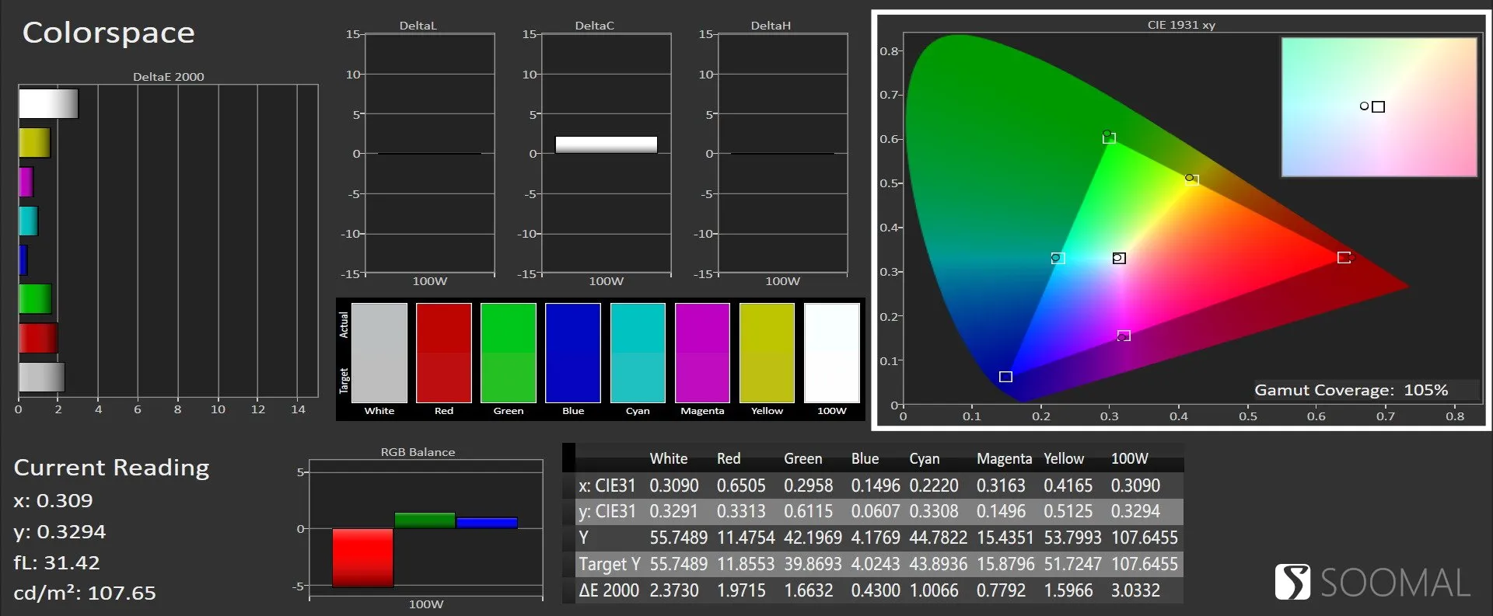The width and height of the screenshot is (1493, 616).
Task: Click the magenta bar in DeltaE 2000 chart
Action: click(x=26, y=182)
